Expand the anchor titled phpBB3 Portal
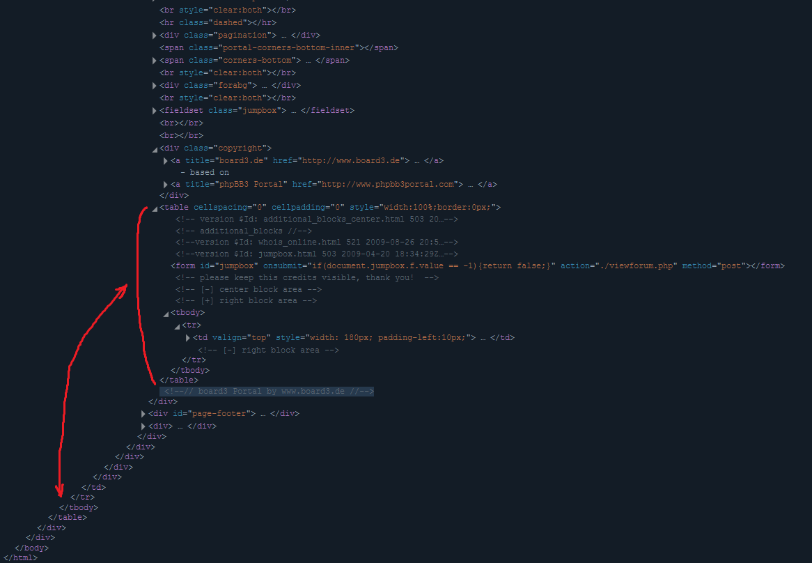Viewport: 812px width, 563px height. point(166,185)
